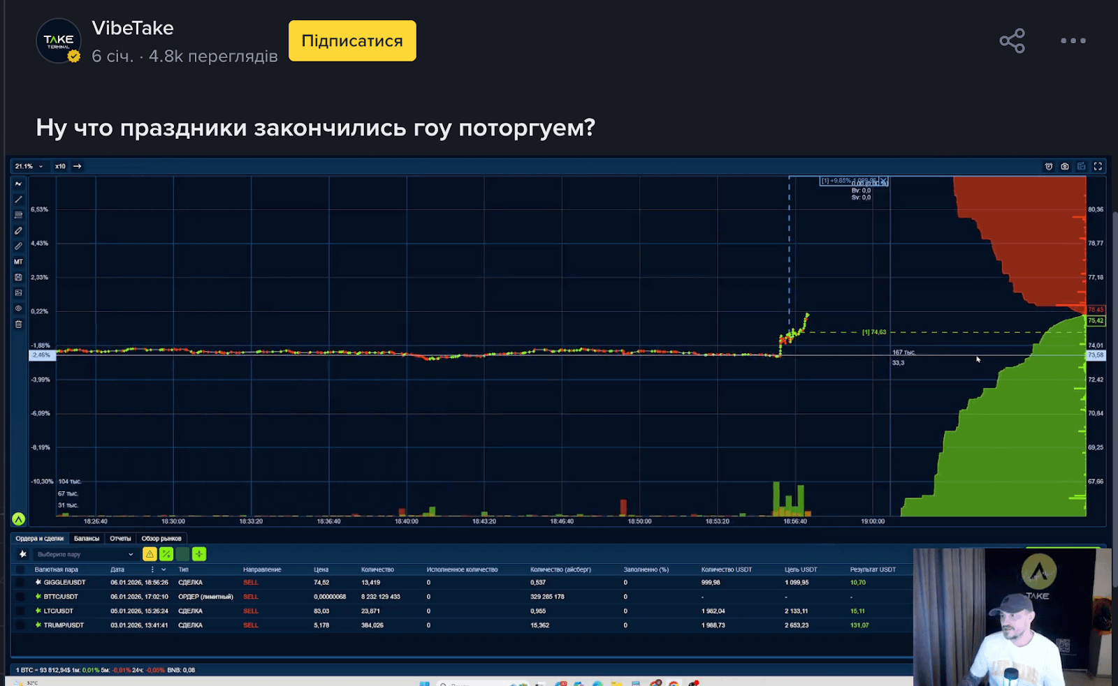Image resolution: width=1118 pixels, height=686 pixels.
Task: Open the Дата column three-dot menu
Action: (152, 569)
